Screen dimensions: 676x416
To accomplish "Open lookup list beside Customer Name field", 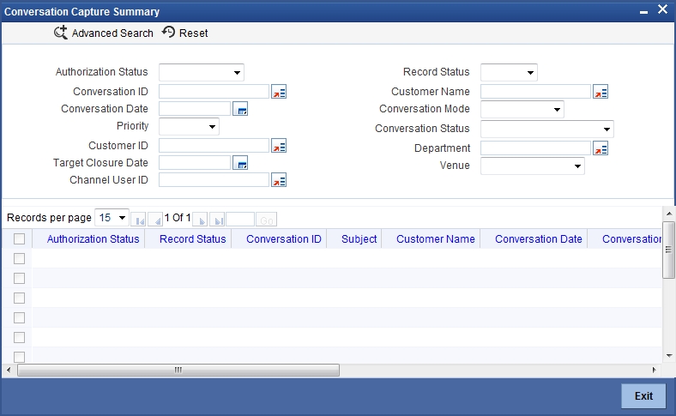I will tap(601, 92).
